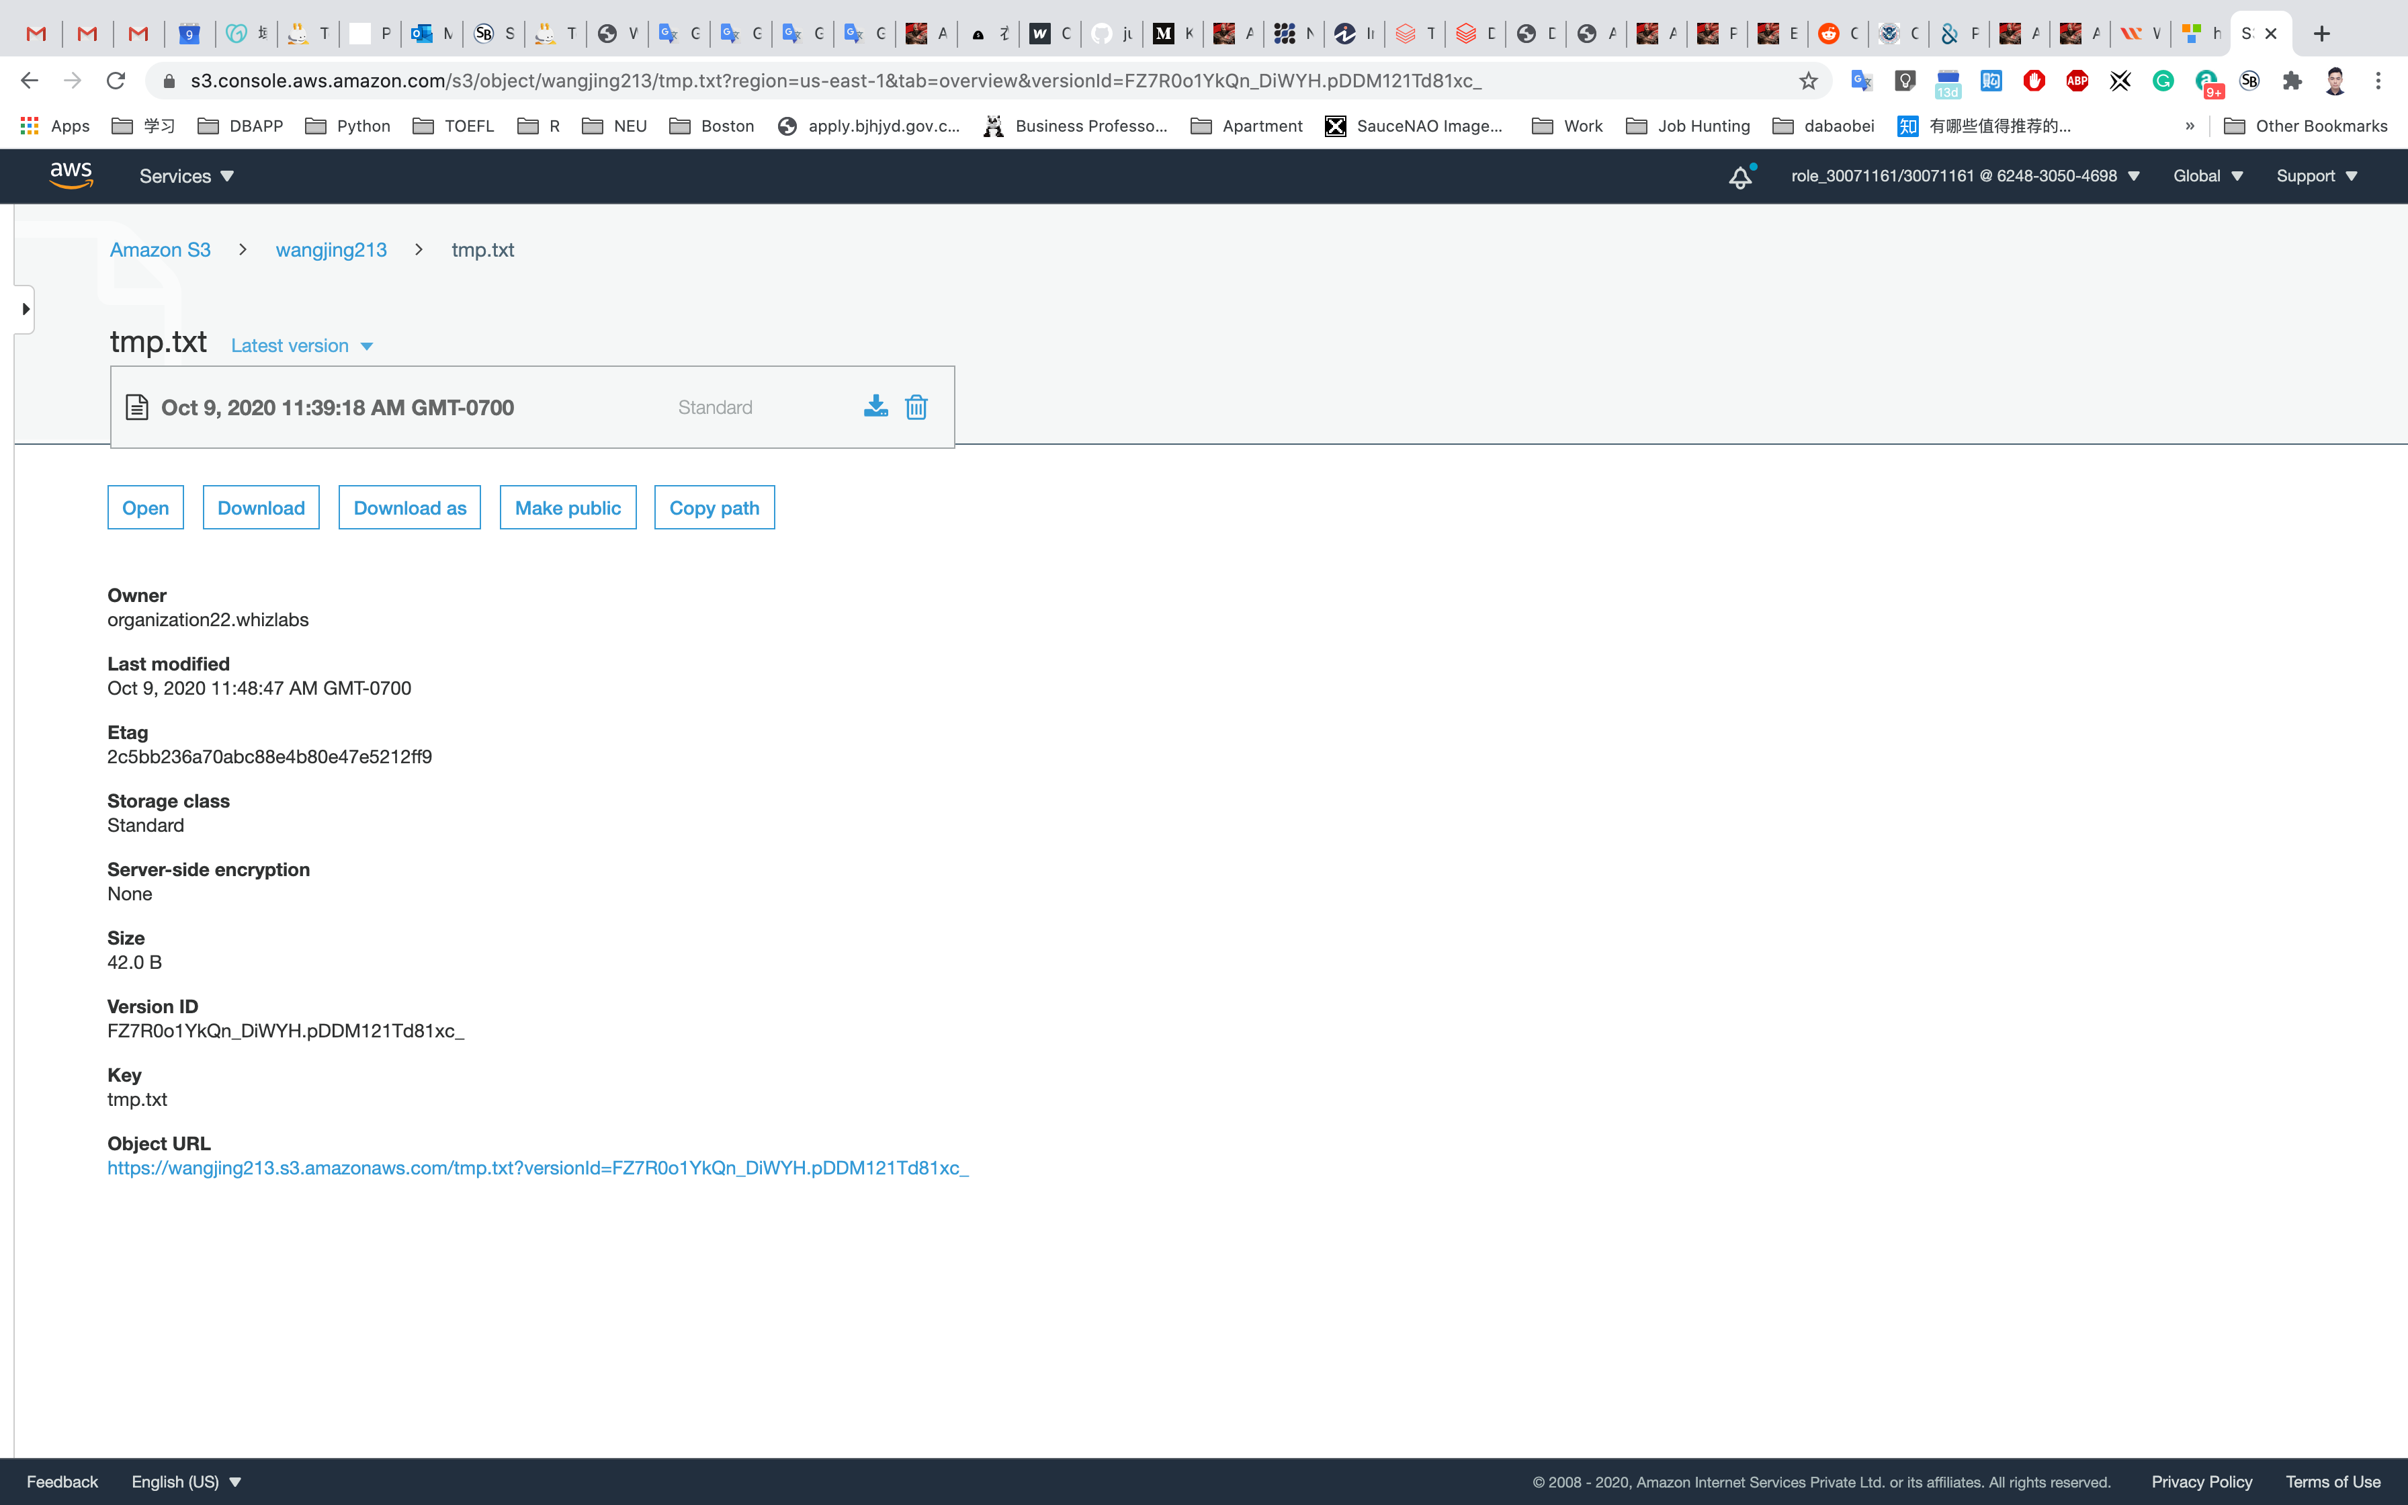Click the AWS notifications bell icon
Screen dimensions: 2408x1505
coord(1739,177)
